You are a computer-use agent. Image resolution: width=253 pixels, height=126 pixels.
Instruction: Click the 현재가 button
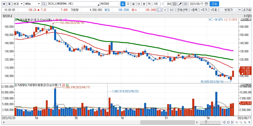click(x=228, y=10)
